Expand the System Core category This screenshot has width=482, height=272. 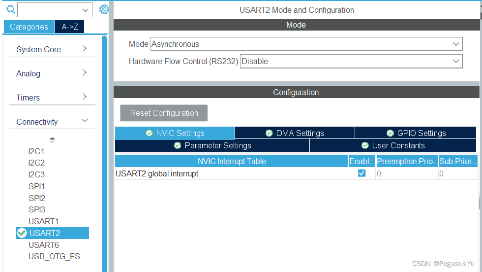52,49
